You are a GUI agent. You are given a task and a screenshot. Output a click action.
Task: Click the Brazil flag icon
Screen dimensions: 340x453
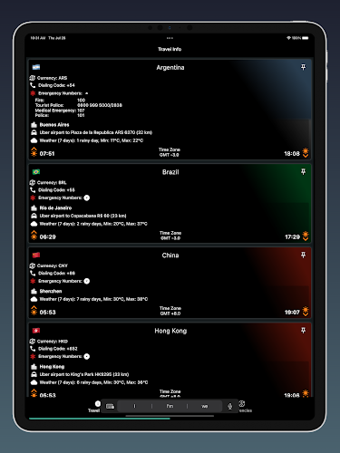pos(36,172)
